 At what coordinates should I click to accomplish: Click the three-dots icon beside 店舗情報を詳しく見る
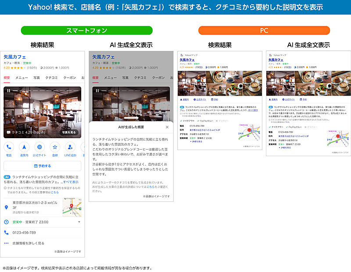[x=7, y=243]
